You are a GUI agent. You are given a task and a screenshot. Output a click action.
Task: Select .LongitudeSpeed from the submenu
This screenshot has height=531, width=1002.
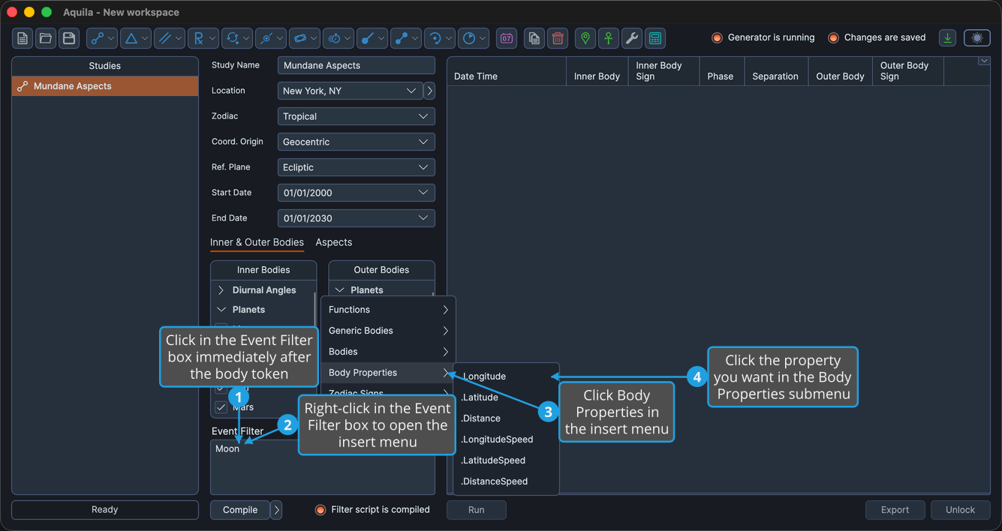(x=507, y=439)
